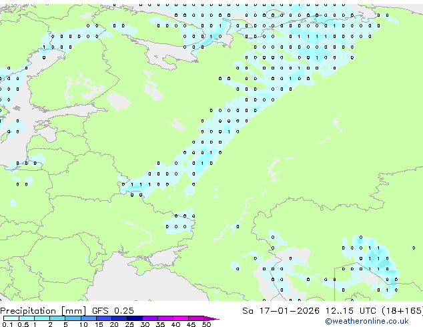Click the '20' legend scale label
Screen dimensions: 423x327
114,324
